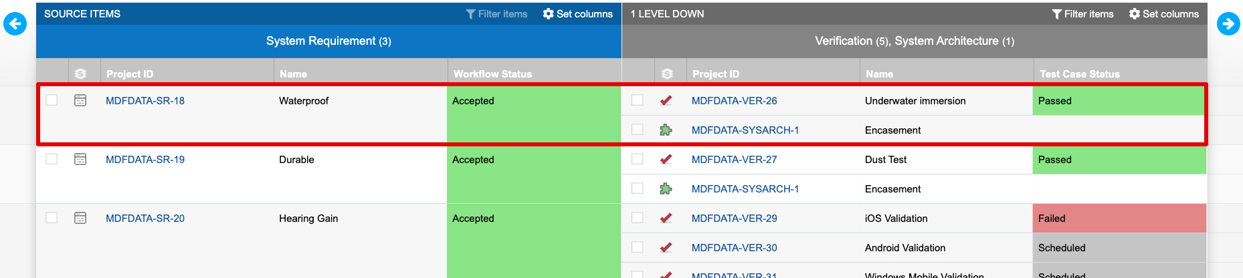Click green puzzle icon in Waterproof row
Viewport: 1243px width, 278px height.
coord(666,130)
